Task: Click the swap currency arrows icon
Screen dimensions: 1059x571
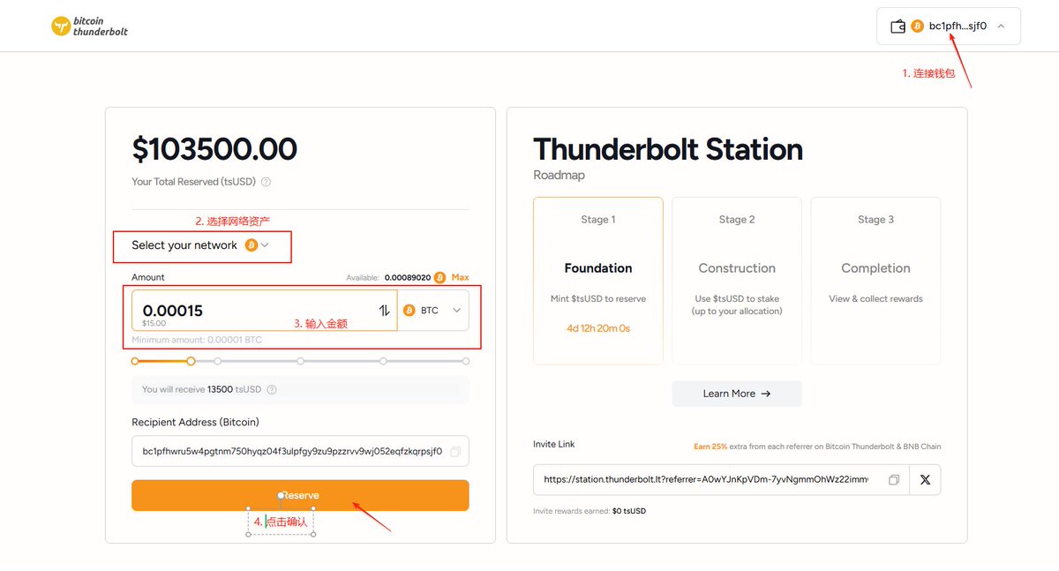Action: tap(384, 311)
